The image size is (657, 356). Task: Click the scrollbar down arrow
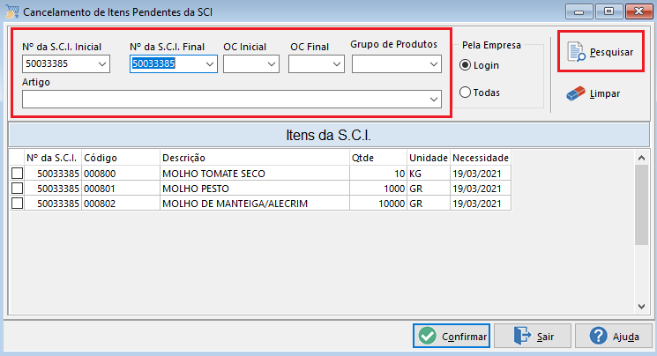(641, 306)
